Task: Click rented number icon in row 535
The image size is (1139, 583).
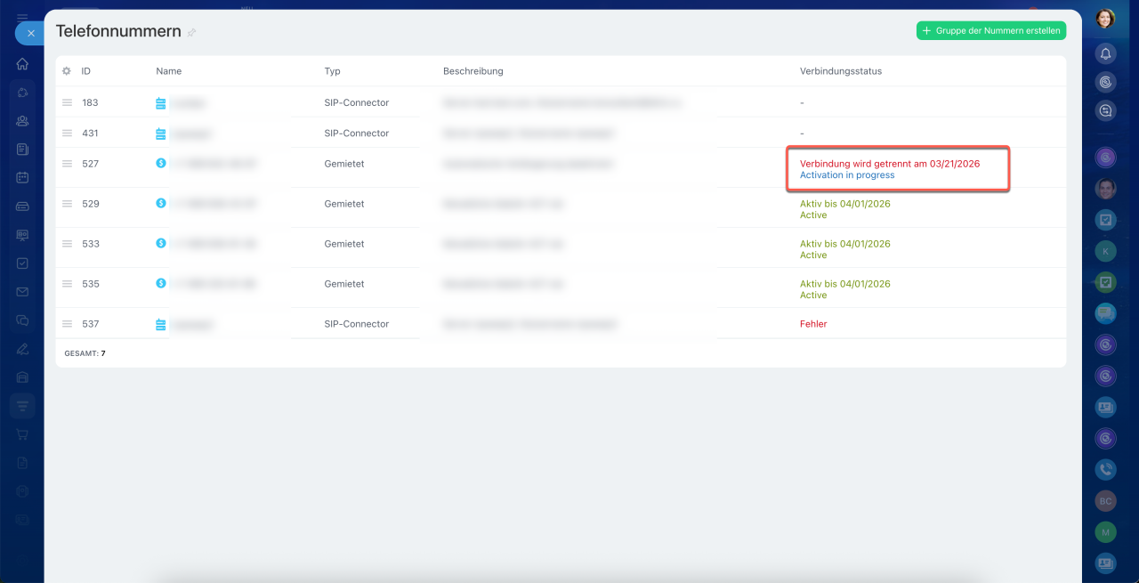Action: [x=161, y=283]
